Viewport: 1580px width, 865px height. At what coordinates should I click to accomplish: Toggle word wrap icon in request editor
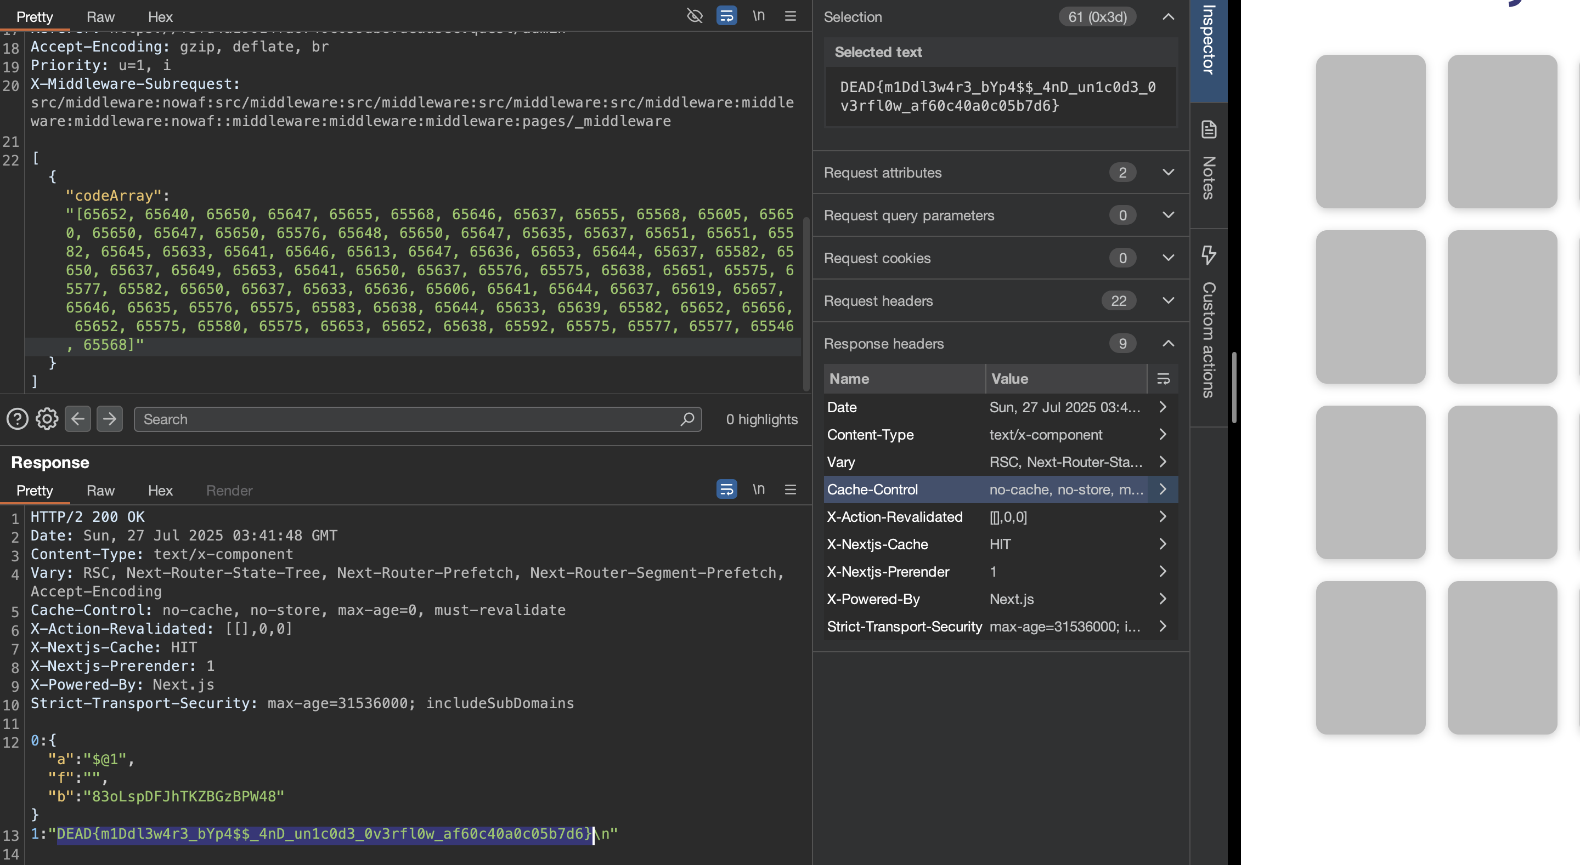pyautogui.click(x=726, y=16)
